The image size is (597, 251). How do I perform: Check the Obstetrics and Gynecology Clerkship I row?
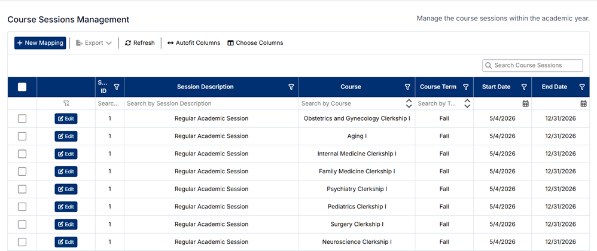tap(22, 119)
